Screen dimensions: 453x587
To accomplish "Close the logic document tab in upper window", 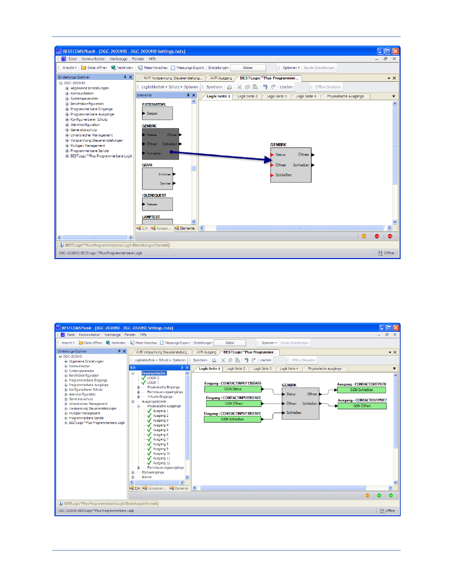I will tap(394, 78).
